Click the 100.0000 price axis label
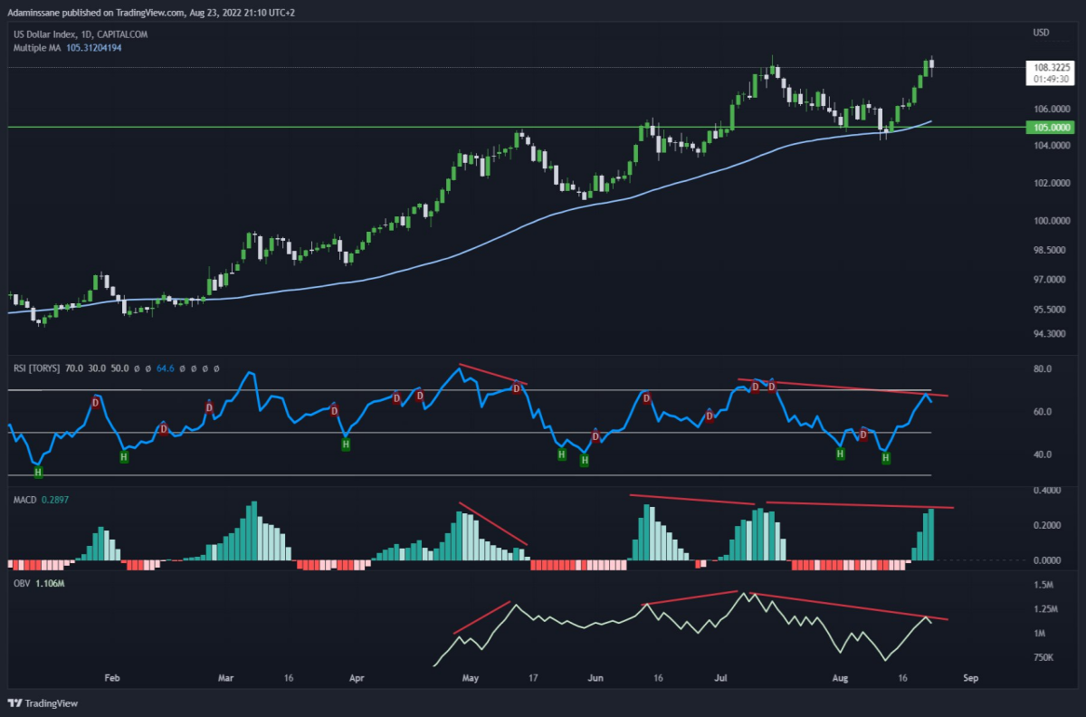This screenshot has width=1086, height=717. click(1051, 221)
